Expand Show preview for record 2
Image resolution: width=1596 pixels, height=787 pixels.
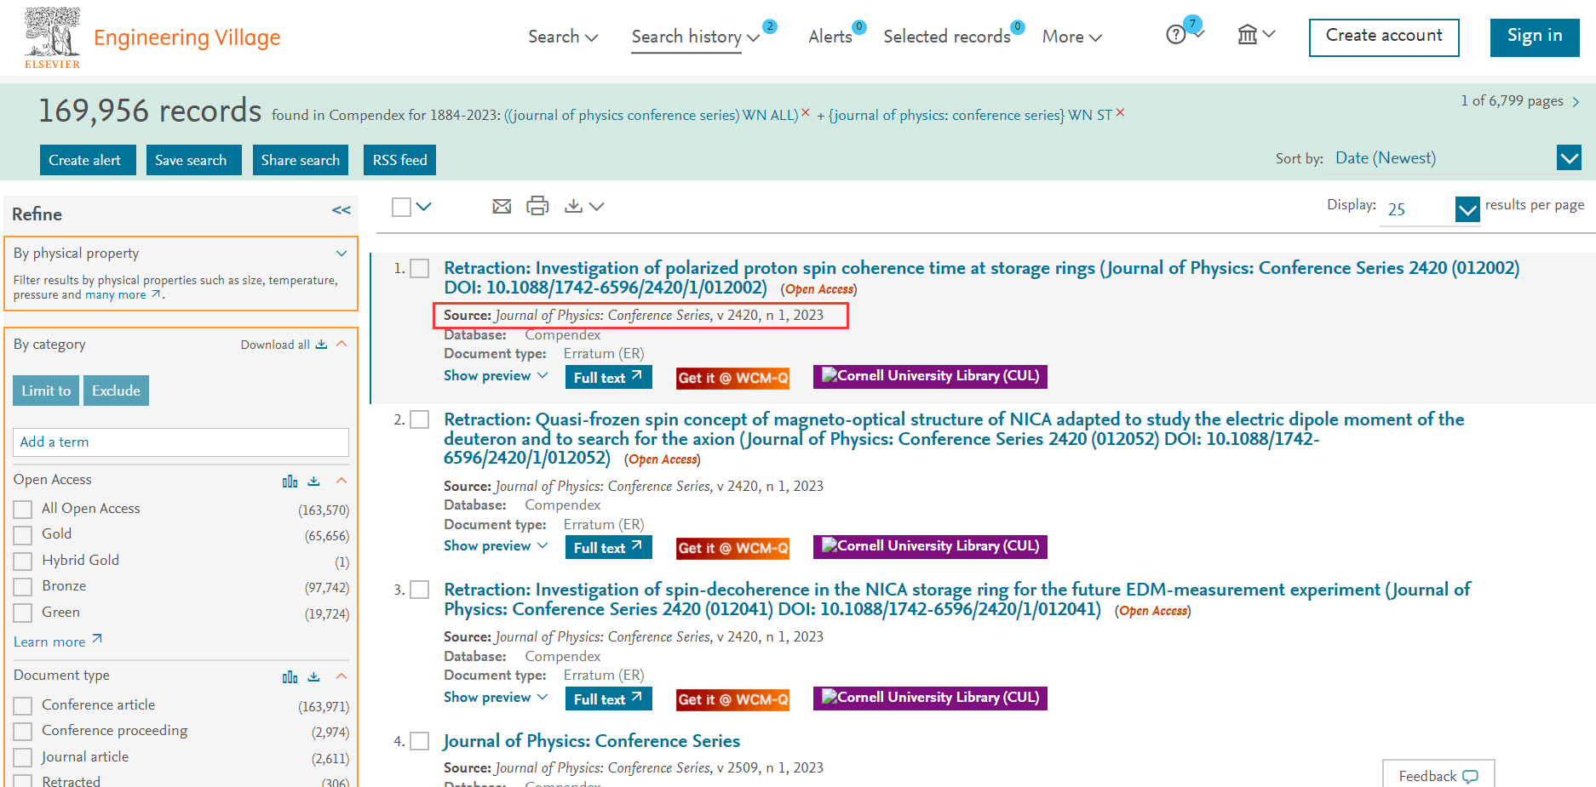tap(496, 545)
